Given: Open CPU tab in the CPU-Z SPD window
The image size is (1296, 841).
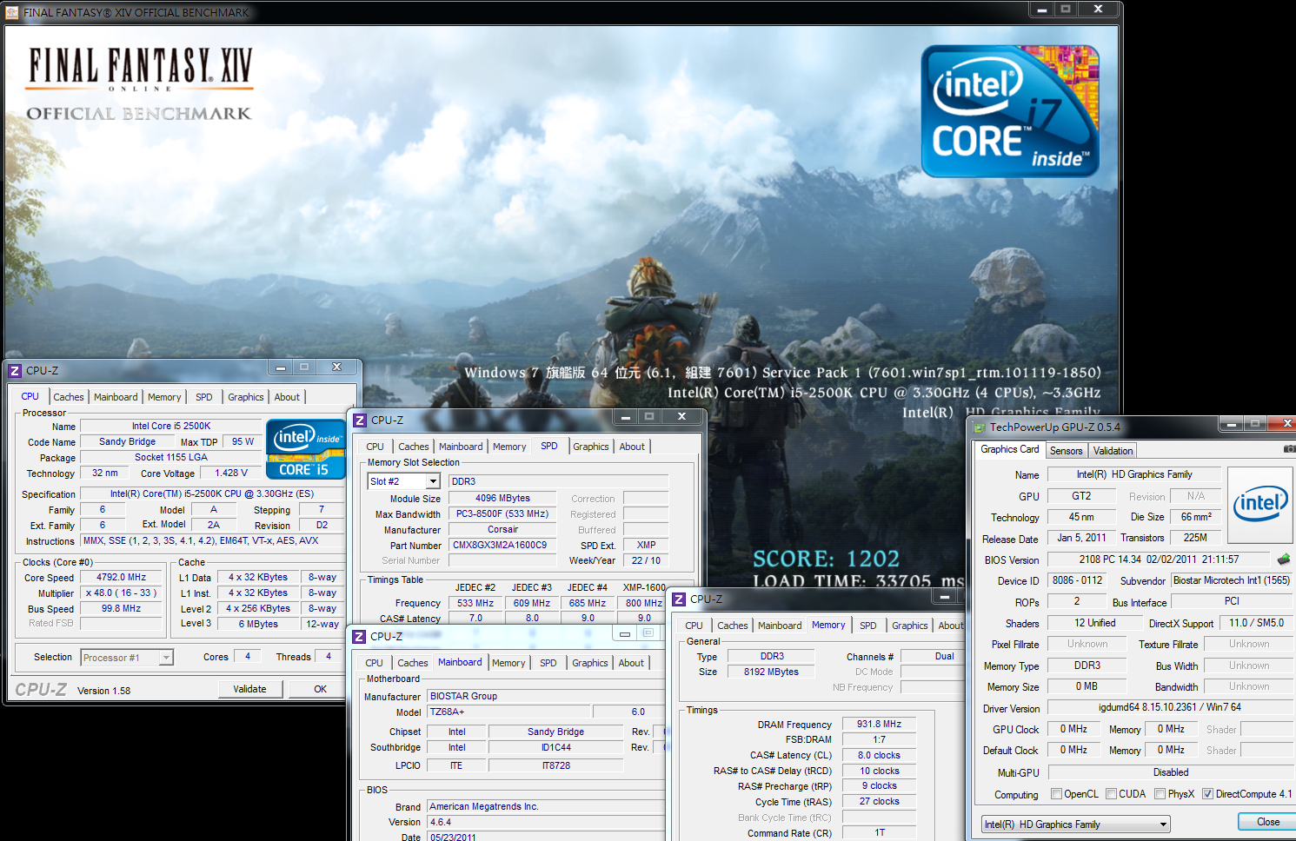Looking at the screenshot, I should pos(376,447).
